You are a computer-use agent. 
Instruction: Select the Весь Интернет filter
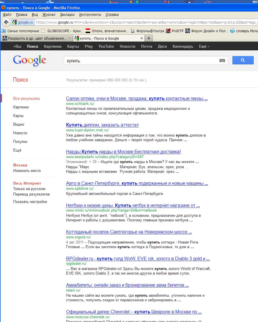point(27,183)
